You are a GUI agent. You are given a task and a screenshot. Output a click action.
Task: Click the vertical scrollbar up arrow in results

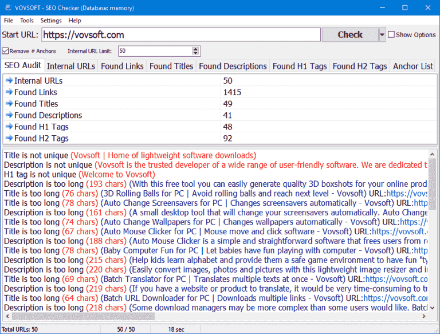pyautogui.click(x=432, y=154)
